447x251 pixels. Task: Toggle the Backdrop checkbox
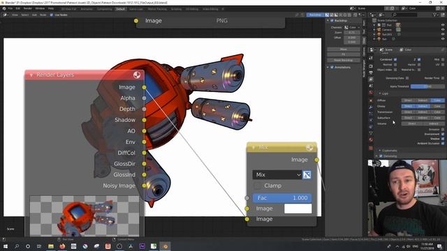(x=332, y=20)
